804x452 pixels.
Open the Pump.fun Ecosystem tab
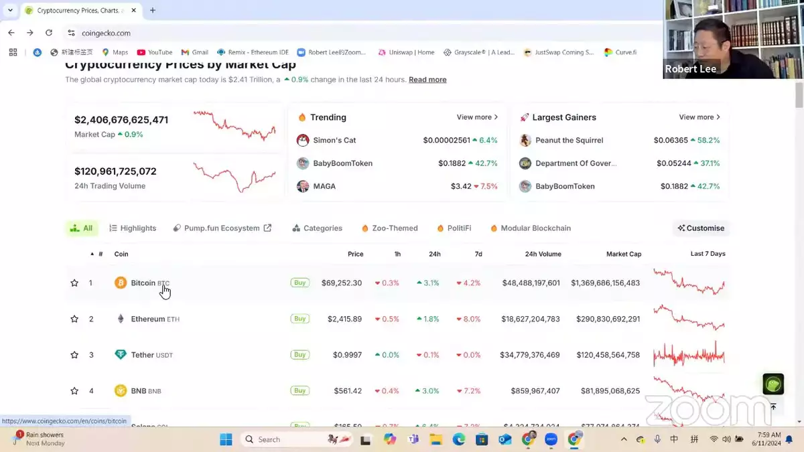point(222,228)
